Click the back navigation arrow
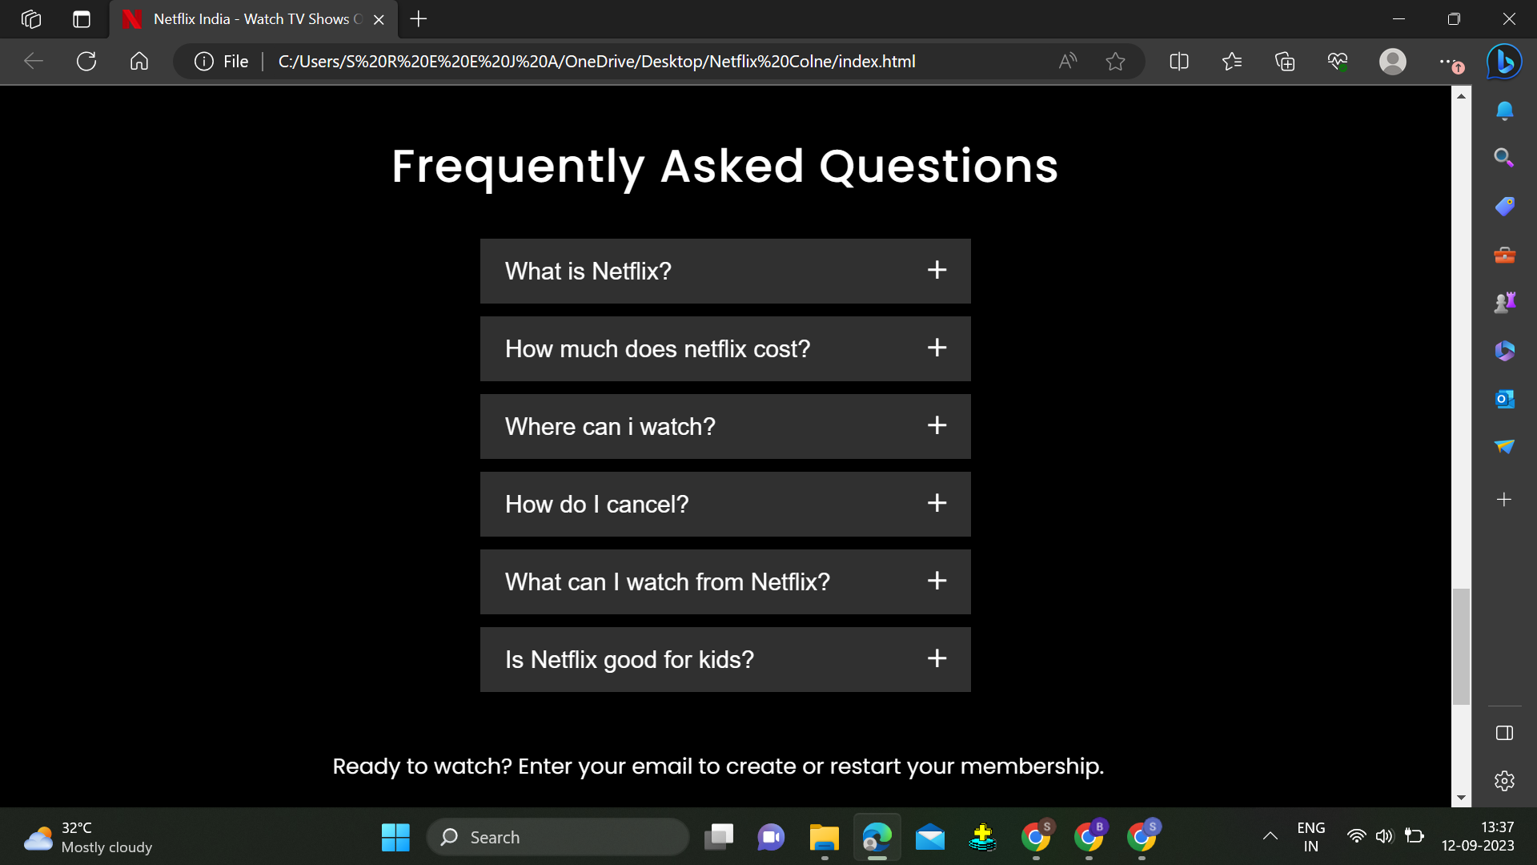1537x865 pixels. (32, 61)
